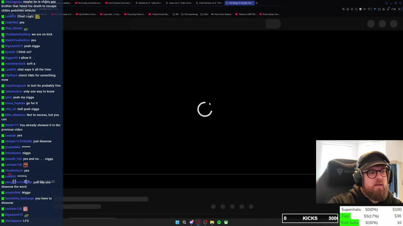Open Xbox app on the taskbar
This screenshot has height=226, width=403.
(226, 222)
